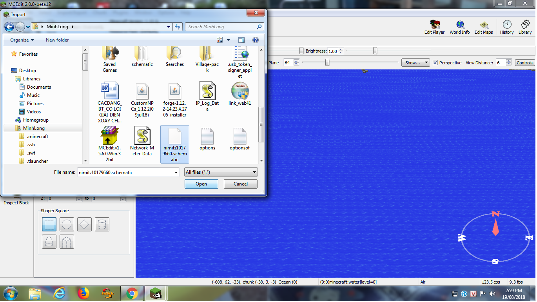Select the Network_Meter_Data file
The image size is (537, 302).
[x=142, y=141]
